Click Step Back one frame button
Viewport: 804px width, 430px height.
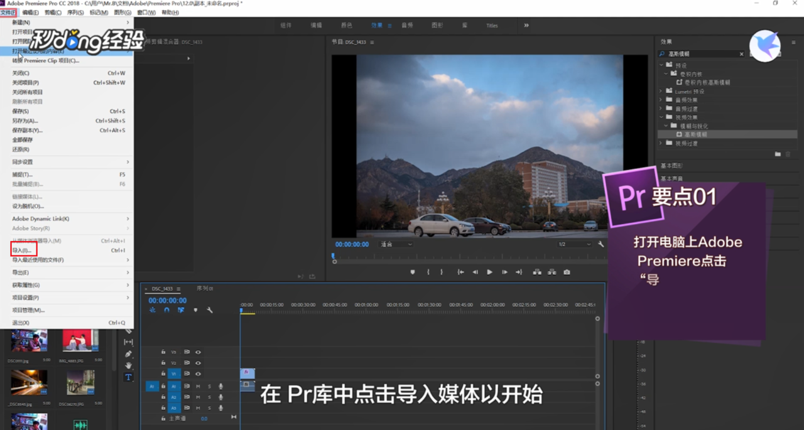click(x=475, y=272)
